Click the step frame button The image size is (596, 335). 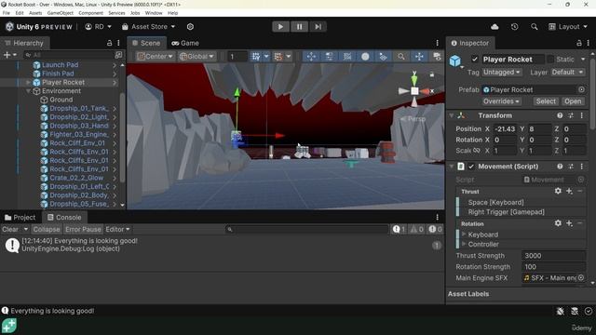click(x=318, y=27)
